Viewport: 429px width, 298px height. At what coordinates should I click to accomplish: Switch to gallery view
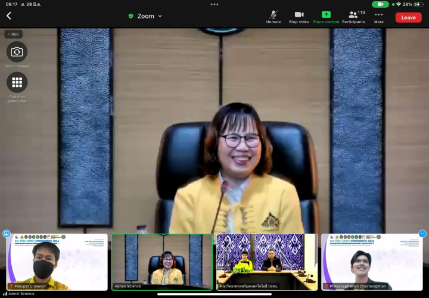(x=17, y=82)
